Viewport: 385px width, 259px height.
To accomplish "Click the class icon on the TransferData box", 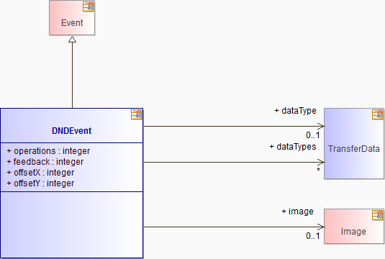I will pos(377,114).
